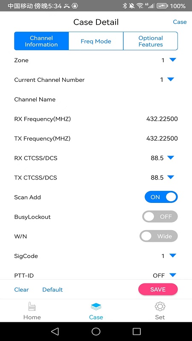
Task: Open the Set gear icon
Action: pyautogui.click(x=160, y=306)
